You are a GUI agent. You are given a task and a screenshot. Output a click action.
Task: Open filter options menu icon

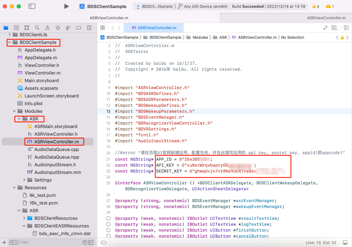tap(14, 242)
